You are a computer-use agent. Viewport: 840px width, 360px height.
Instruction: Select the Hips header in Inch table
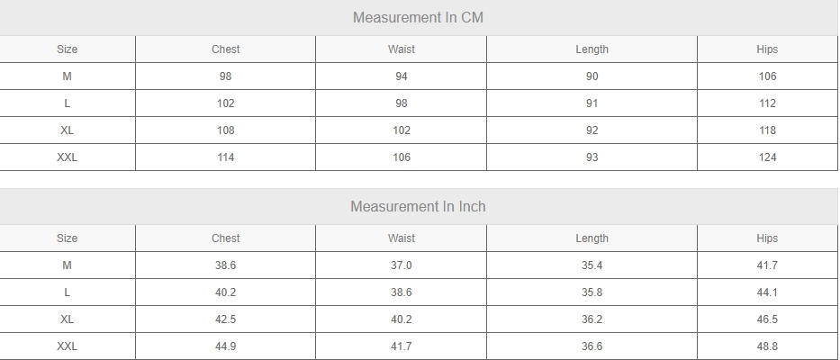767,238
